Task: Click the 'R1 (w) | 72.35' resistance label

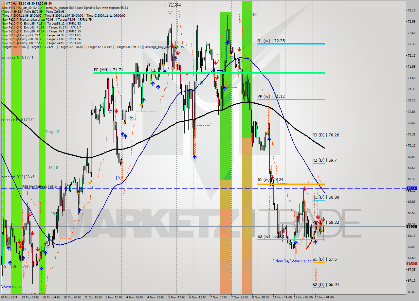Action: tap(271, 41)
